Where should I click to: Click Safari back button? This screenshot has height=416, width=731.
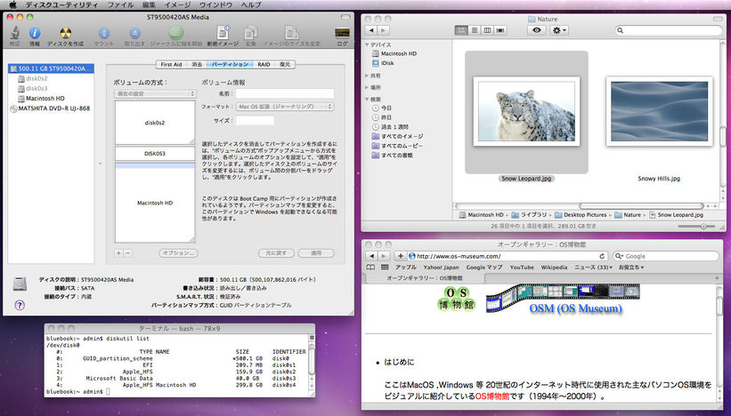click(x=371, y=256)
